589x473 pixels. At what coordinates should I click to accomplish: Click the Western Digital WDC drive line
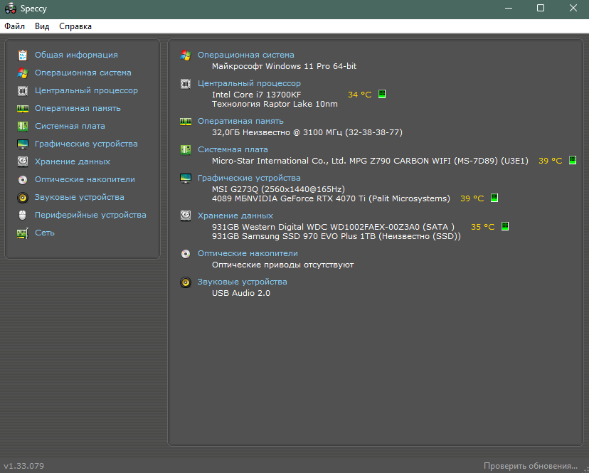(333, 227)
